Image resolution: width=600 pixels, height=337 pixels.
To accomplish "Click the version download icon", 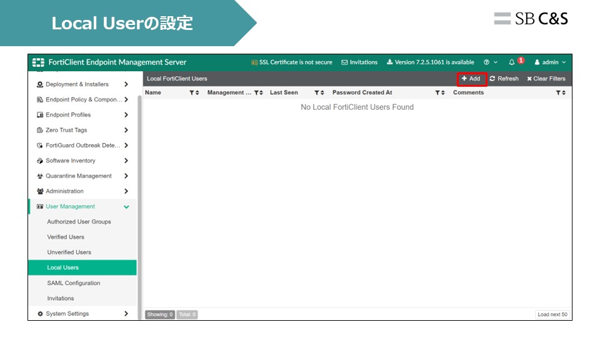I will tap(389, 62).
